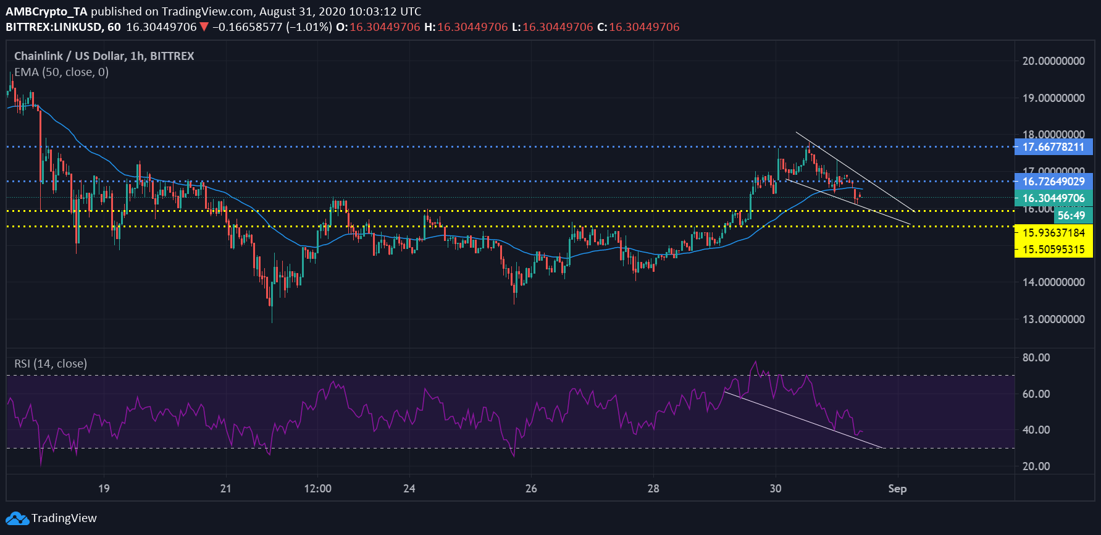The height and width of the screenshot is (535, 1101).
Task: Click the yellow 15.93637184 support label
Action: [x=1053, y=233]
